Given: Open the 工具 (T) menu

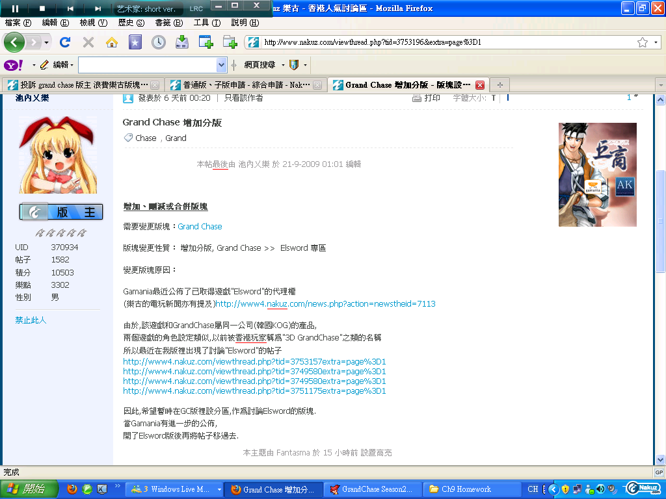Looking at the screenshot, I should point(207,23).
